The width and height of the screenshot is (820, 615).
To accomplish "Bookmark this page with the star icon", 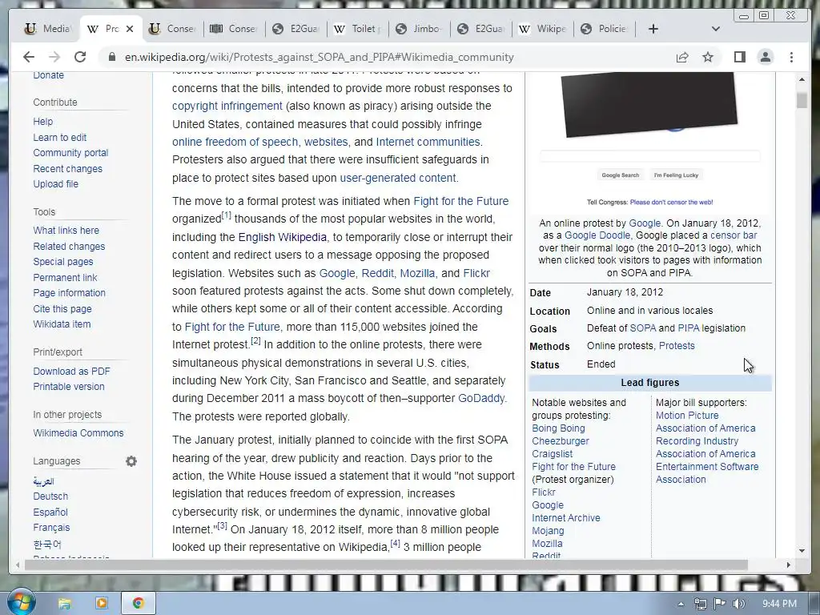I will coord(708,57).
